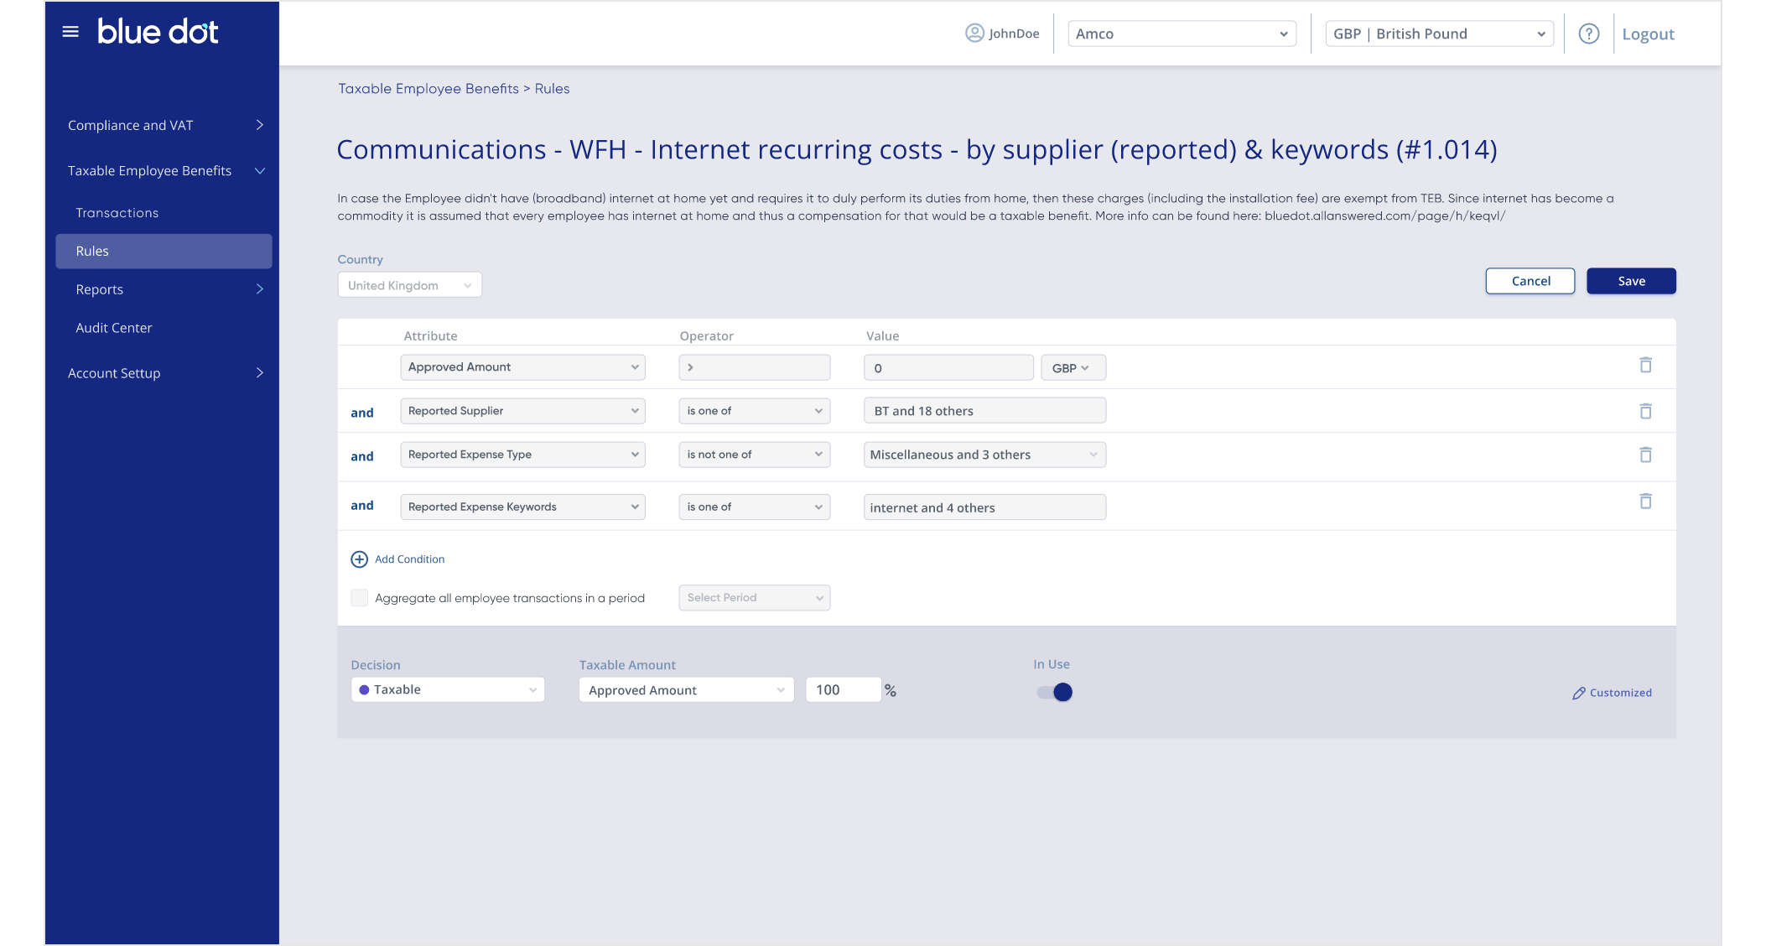This screenshot has width=1766, height=946.
Task: Open the help question mark icon
Action: coord(1589,34)
